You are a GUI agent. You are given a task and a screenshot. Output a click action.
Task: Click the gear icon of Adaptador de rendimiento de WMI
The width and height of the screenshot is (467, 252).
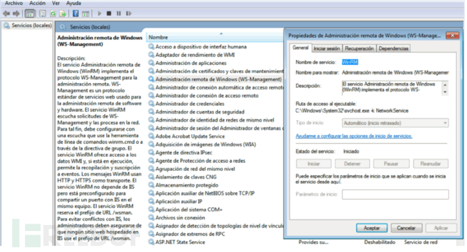152,55
